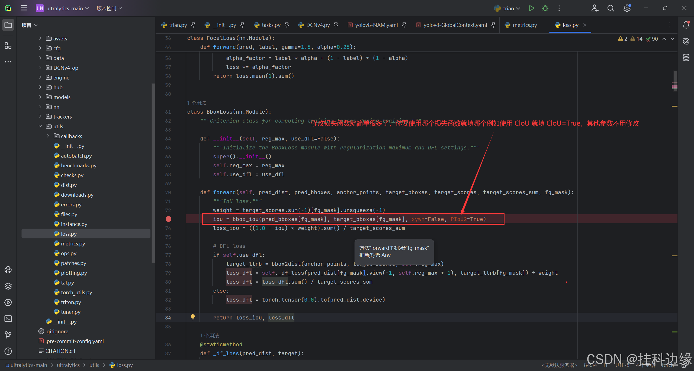Unpin the DCNv4.py tab
694x371 pixels.
336,25
